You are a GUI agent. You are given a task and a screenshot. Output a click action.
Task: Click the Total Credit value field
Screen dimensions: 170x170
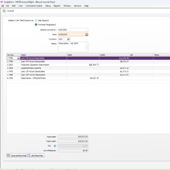(x=73, y=141)
